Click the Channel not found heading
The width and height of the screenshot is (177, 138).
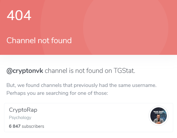(x=39, y=41)
